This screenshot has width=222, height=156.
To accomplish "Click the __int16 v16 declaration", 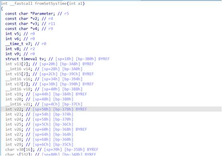I will tap(19, 79).
